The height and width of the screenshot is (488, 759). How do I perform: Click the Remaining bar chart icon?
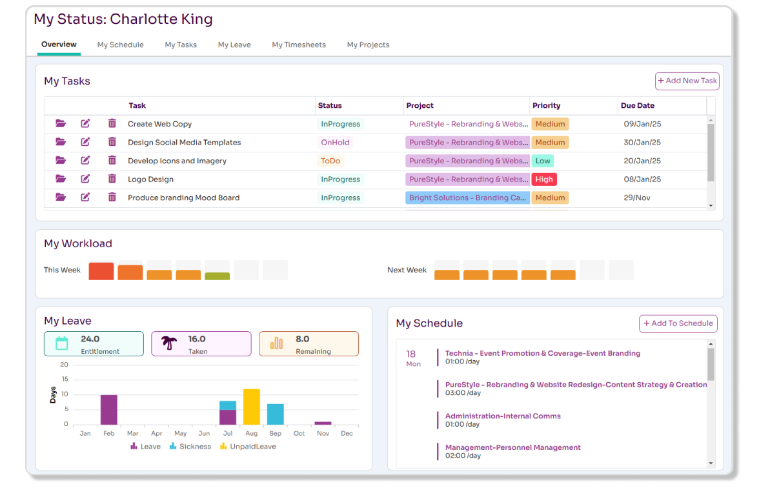click(x=276, y=343)
